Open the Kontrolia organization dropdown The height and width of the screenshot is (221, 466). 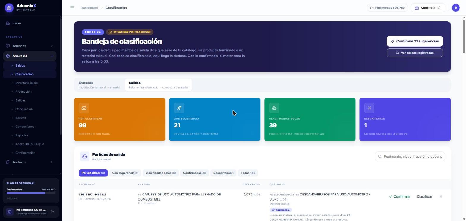pos(428,8)
